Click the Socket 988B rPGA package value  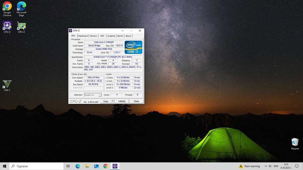[x=104, y=49]
